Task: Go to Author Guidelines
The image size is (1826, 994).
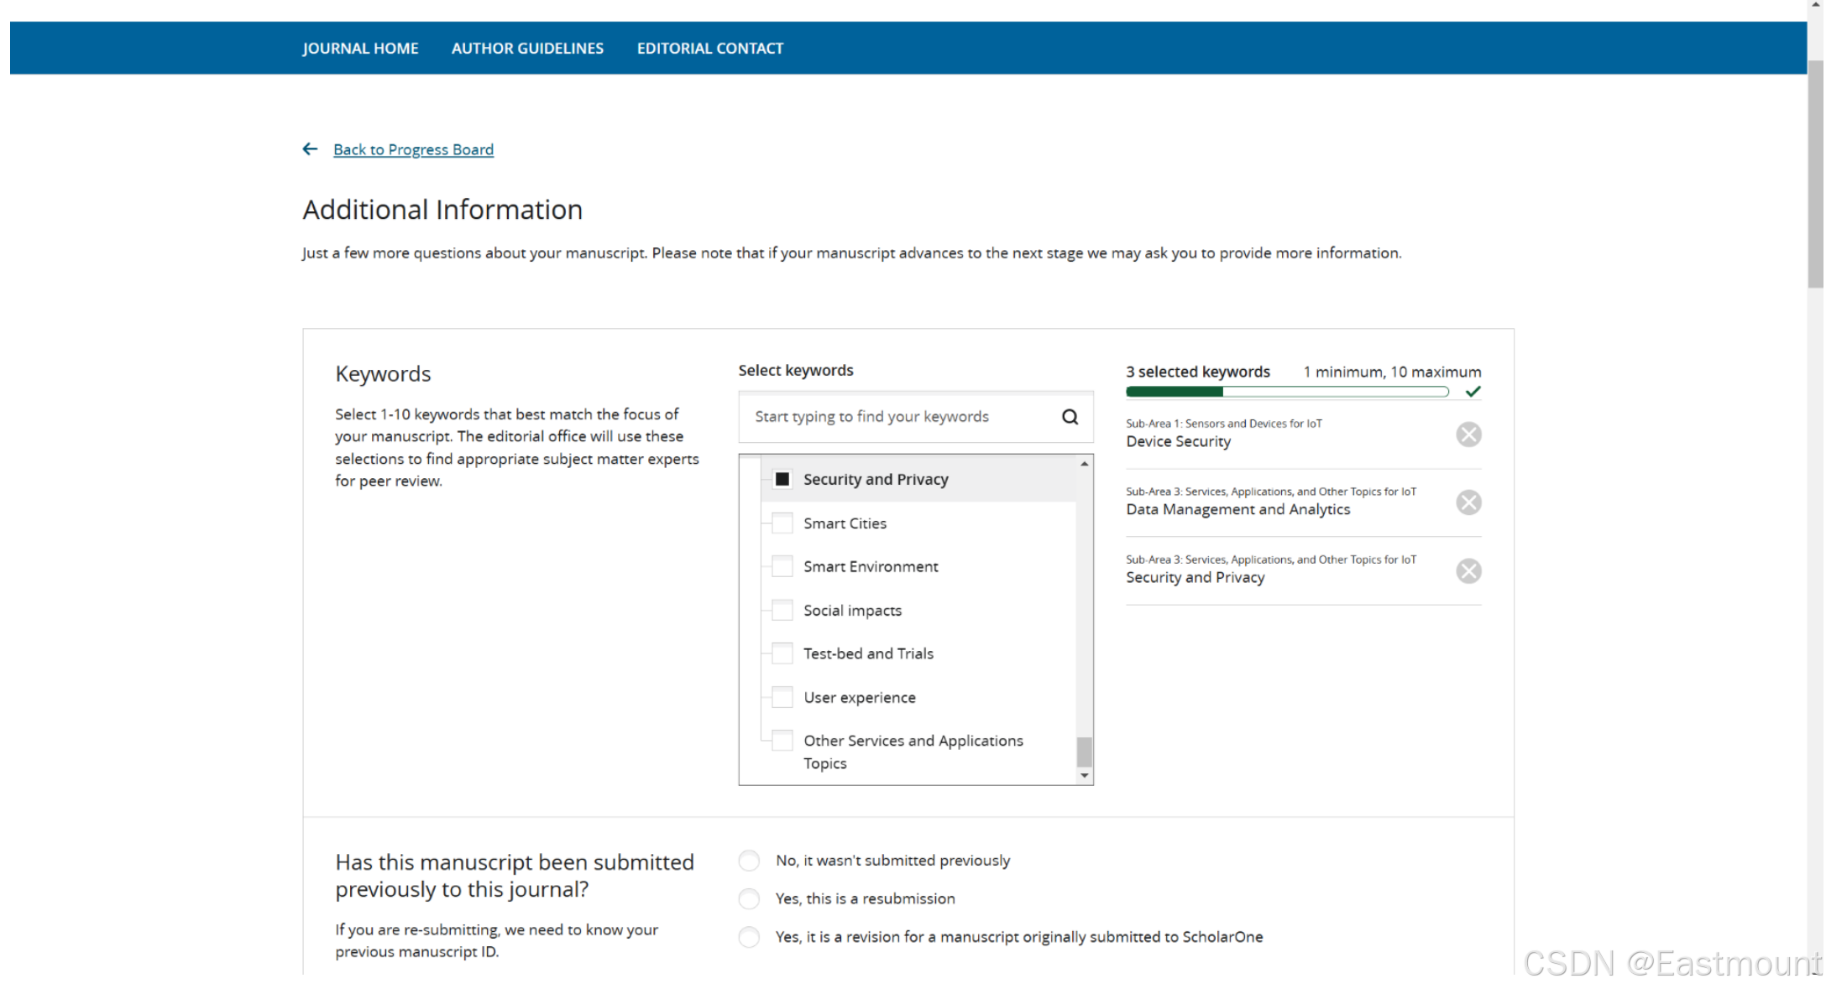Action: click(x=527, y=49)
